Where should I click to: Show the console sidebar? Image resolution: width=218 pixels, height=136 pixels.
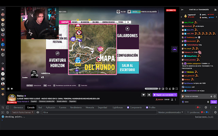click(x=3, y=112)
